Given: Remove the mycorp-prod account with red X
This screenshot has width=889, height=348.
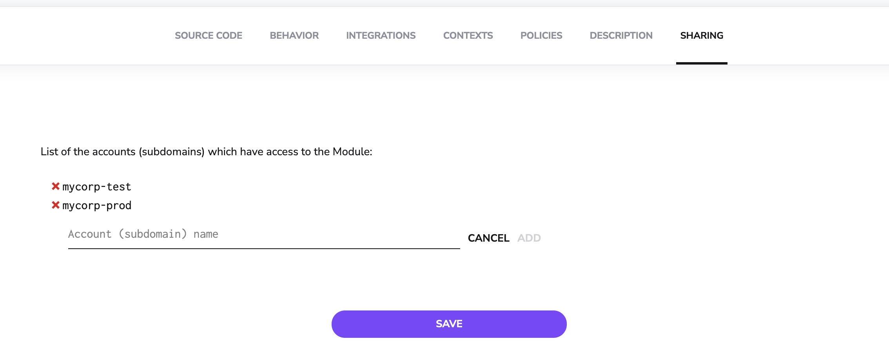Looking at the screenshot, I should (x=56, y=205).
